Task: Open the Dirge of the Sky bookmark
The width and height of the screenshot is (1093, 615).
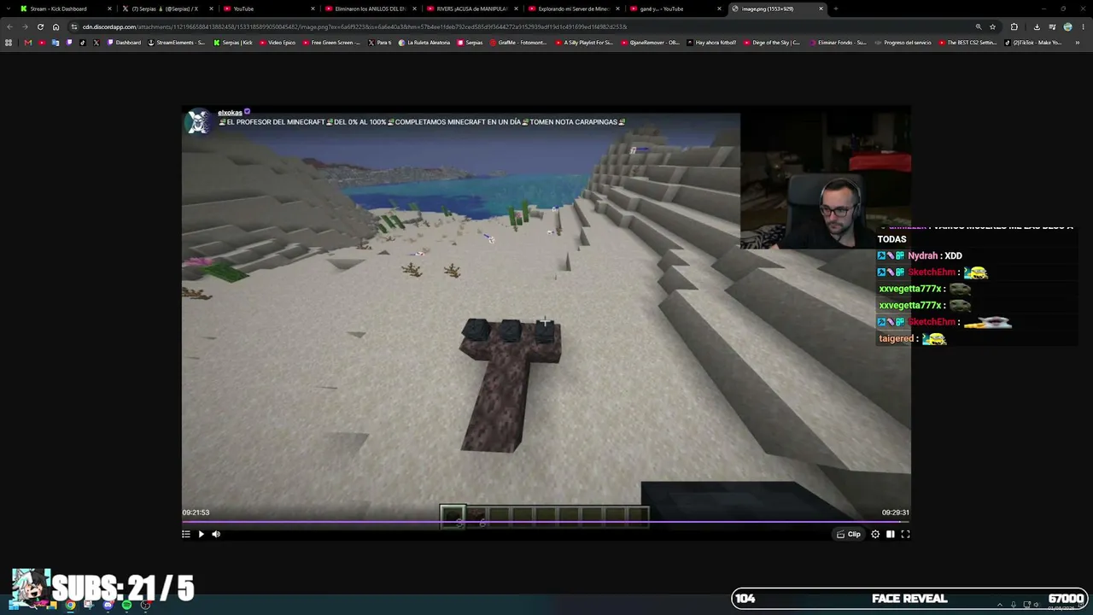Action: point(773,43)
